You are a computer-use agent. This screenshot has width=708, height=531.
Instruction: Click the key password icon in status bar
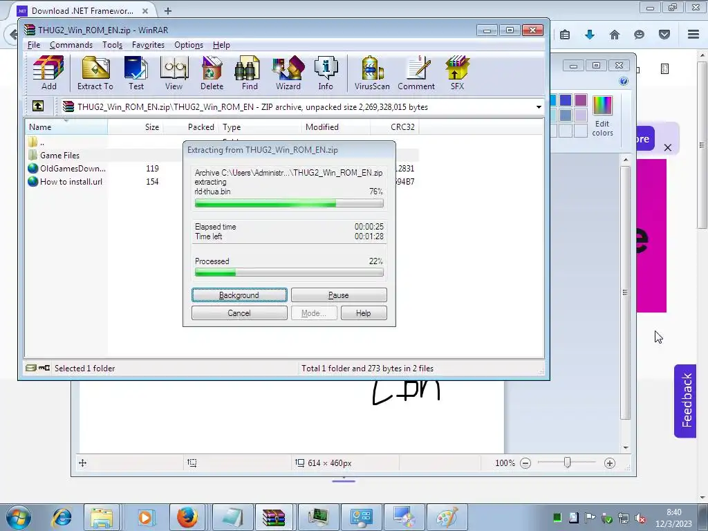point(44,368)
